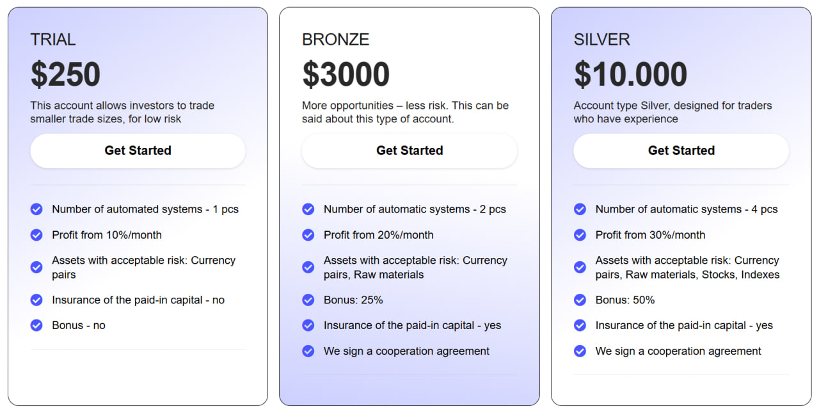819x411 pixels.
Task: Click 'Insurance of the paid-in capital - yes' in Bronze
Action: [412, 325]
